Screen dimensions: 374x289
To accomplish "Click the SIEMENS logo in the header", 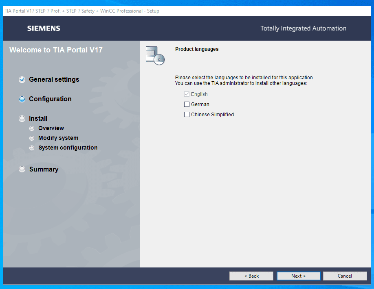I will click(x=44, y=28).
